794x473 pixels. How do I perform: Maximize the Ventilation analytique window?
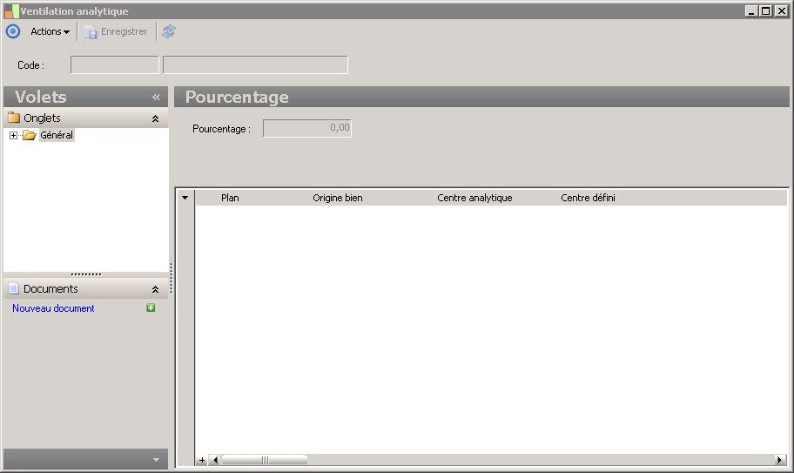(x=766, y=10)
